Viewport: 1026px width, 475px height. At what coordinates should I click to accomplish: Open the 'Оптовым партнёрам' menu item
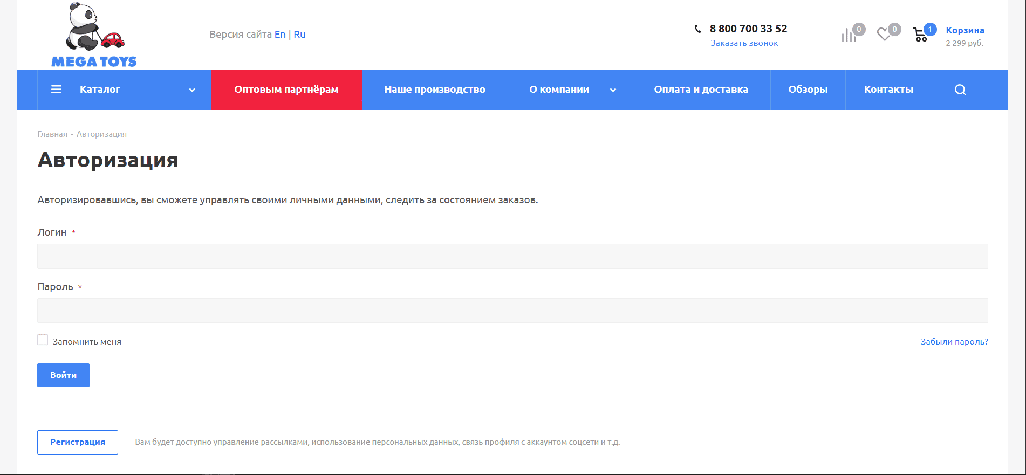(286, 90)
